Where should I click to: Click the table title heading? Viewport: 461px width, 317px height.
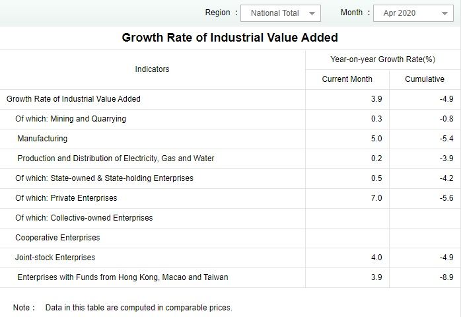click(230, 37)
